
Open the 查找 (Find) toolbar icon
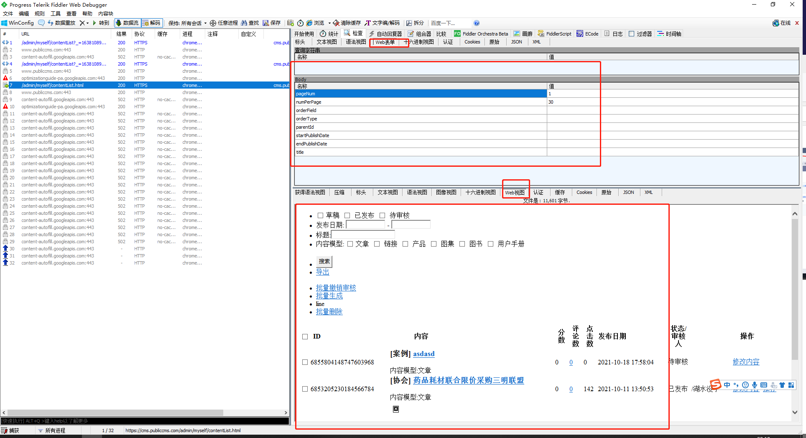click(250, 23)
